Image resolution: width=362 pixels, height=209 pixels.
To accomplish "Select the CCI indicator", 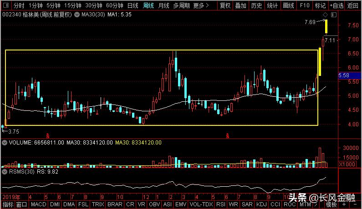I will pos(275,204).
